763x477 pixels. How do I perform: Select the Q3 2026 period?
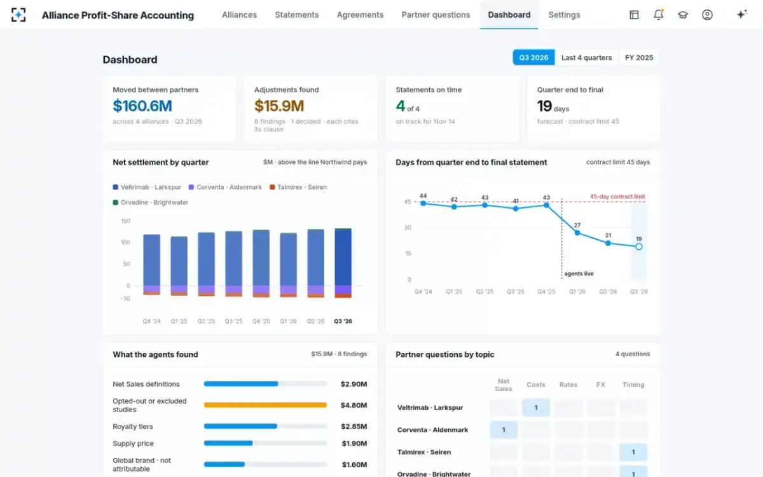pos(533,57)
